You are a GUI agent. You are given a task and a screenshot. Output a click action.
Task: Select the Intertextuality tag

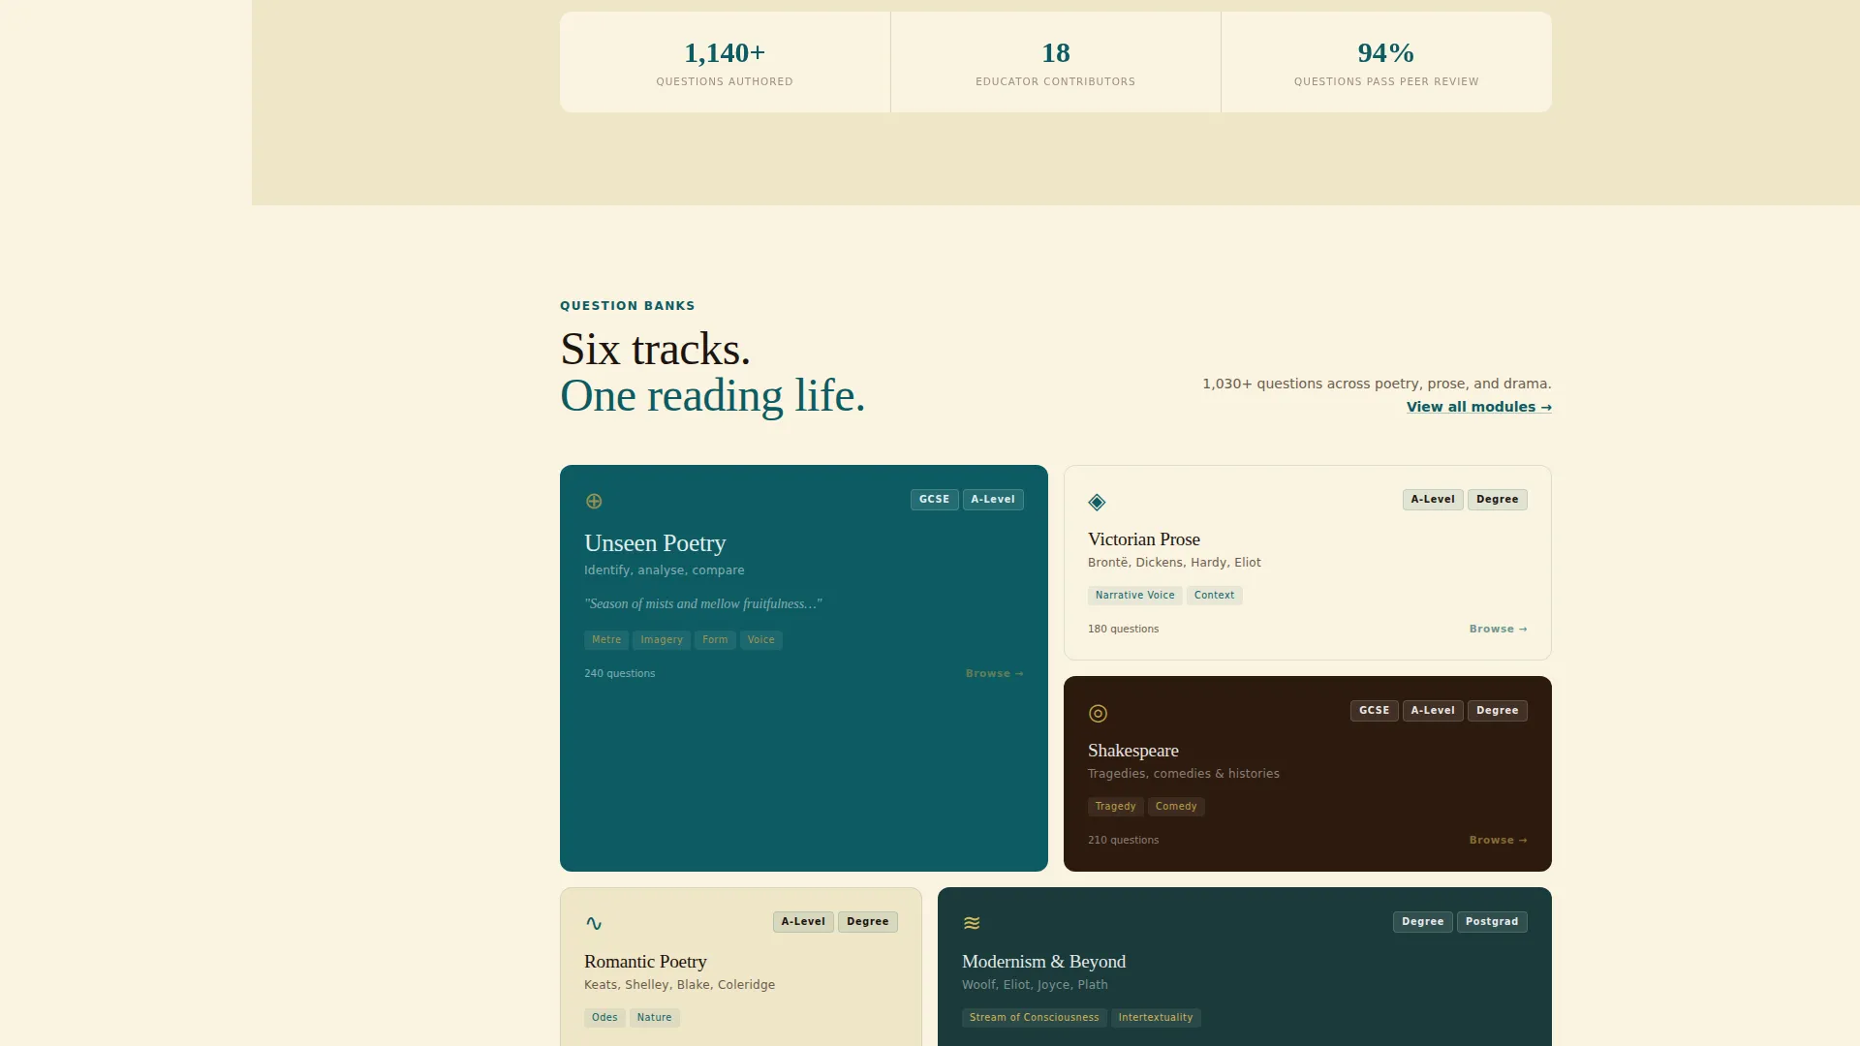1156,1018
